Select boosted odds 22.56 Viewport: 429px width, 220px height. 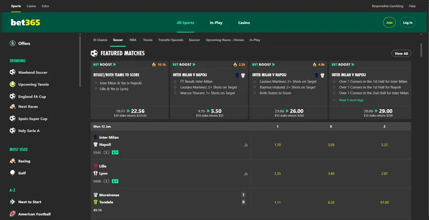point(138,111)
